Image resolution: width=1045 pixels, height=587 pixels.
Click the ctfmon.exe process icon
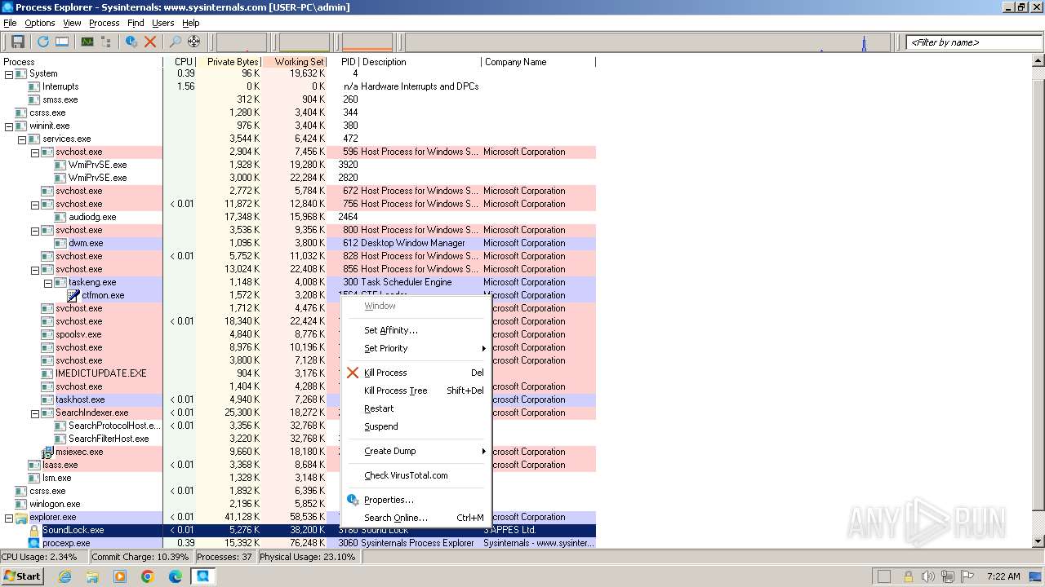click(73, 295)
